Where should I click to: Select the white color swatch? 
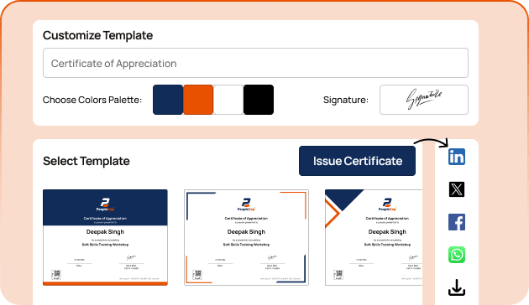click(228, 100)
